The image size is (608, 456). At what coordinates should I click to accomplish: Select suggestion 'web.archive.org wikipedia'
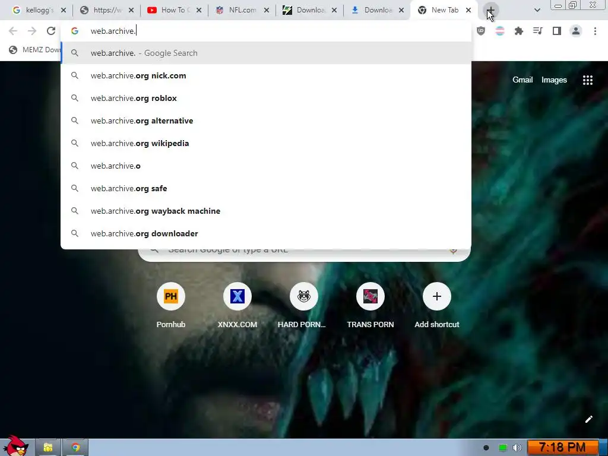266,143
